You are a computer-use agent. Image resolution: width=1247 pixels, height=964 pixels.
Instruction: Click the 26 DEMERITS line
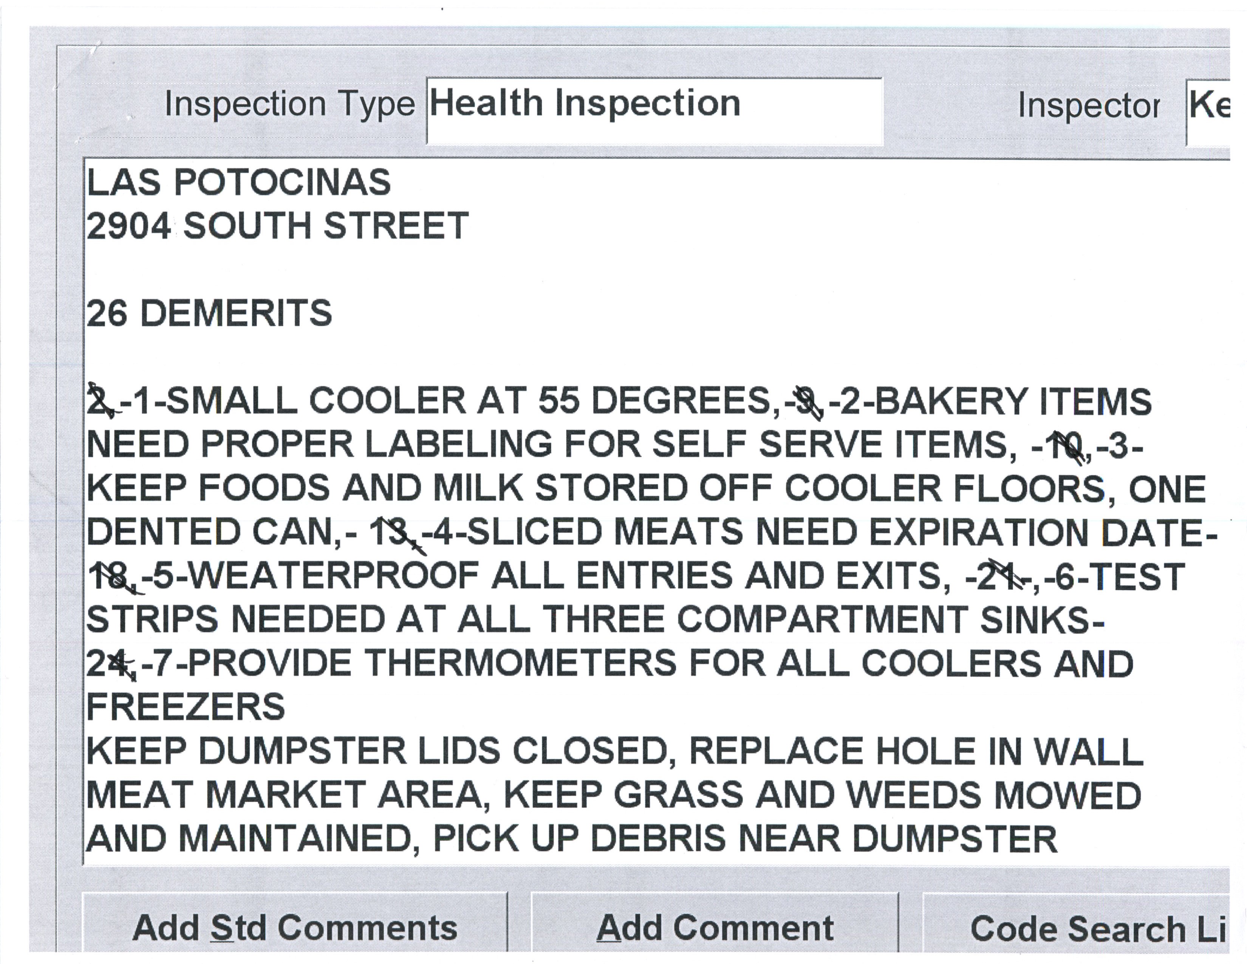pos(209,313)
